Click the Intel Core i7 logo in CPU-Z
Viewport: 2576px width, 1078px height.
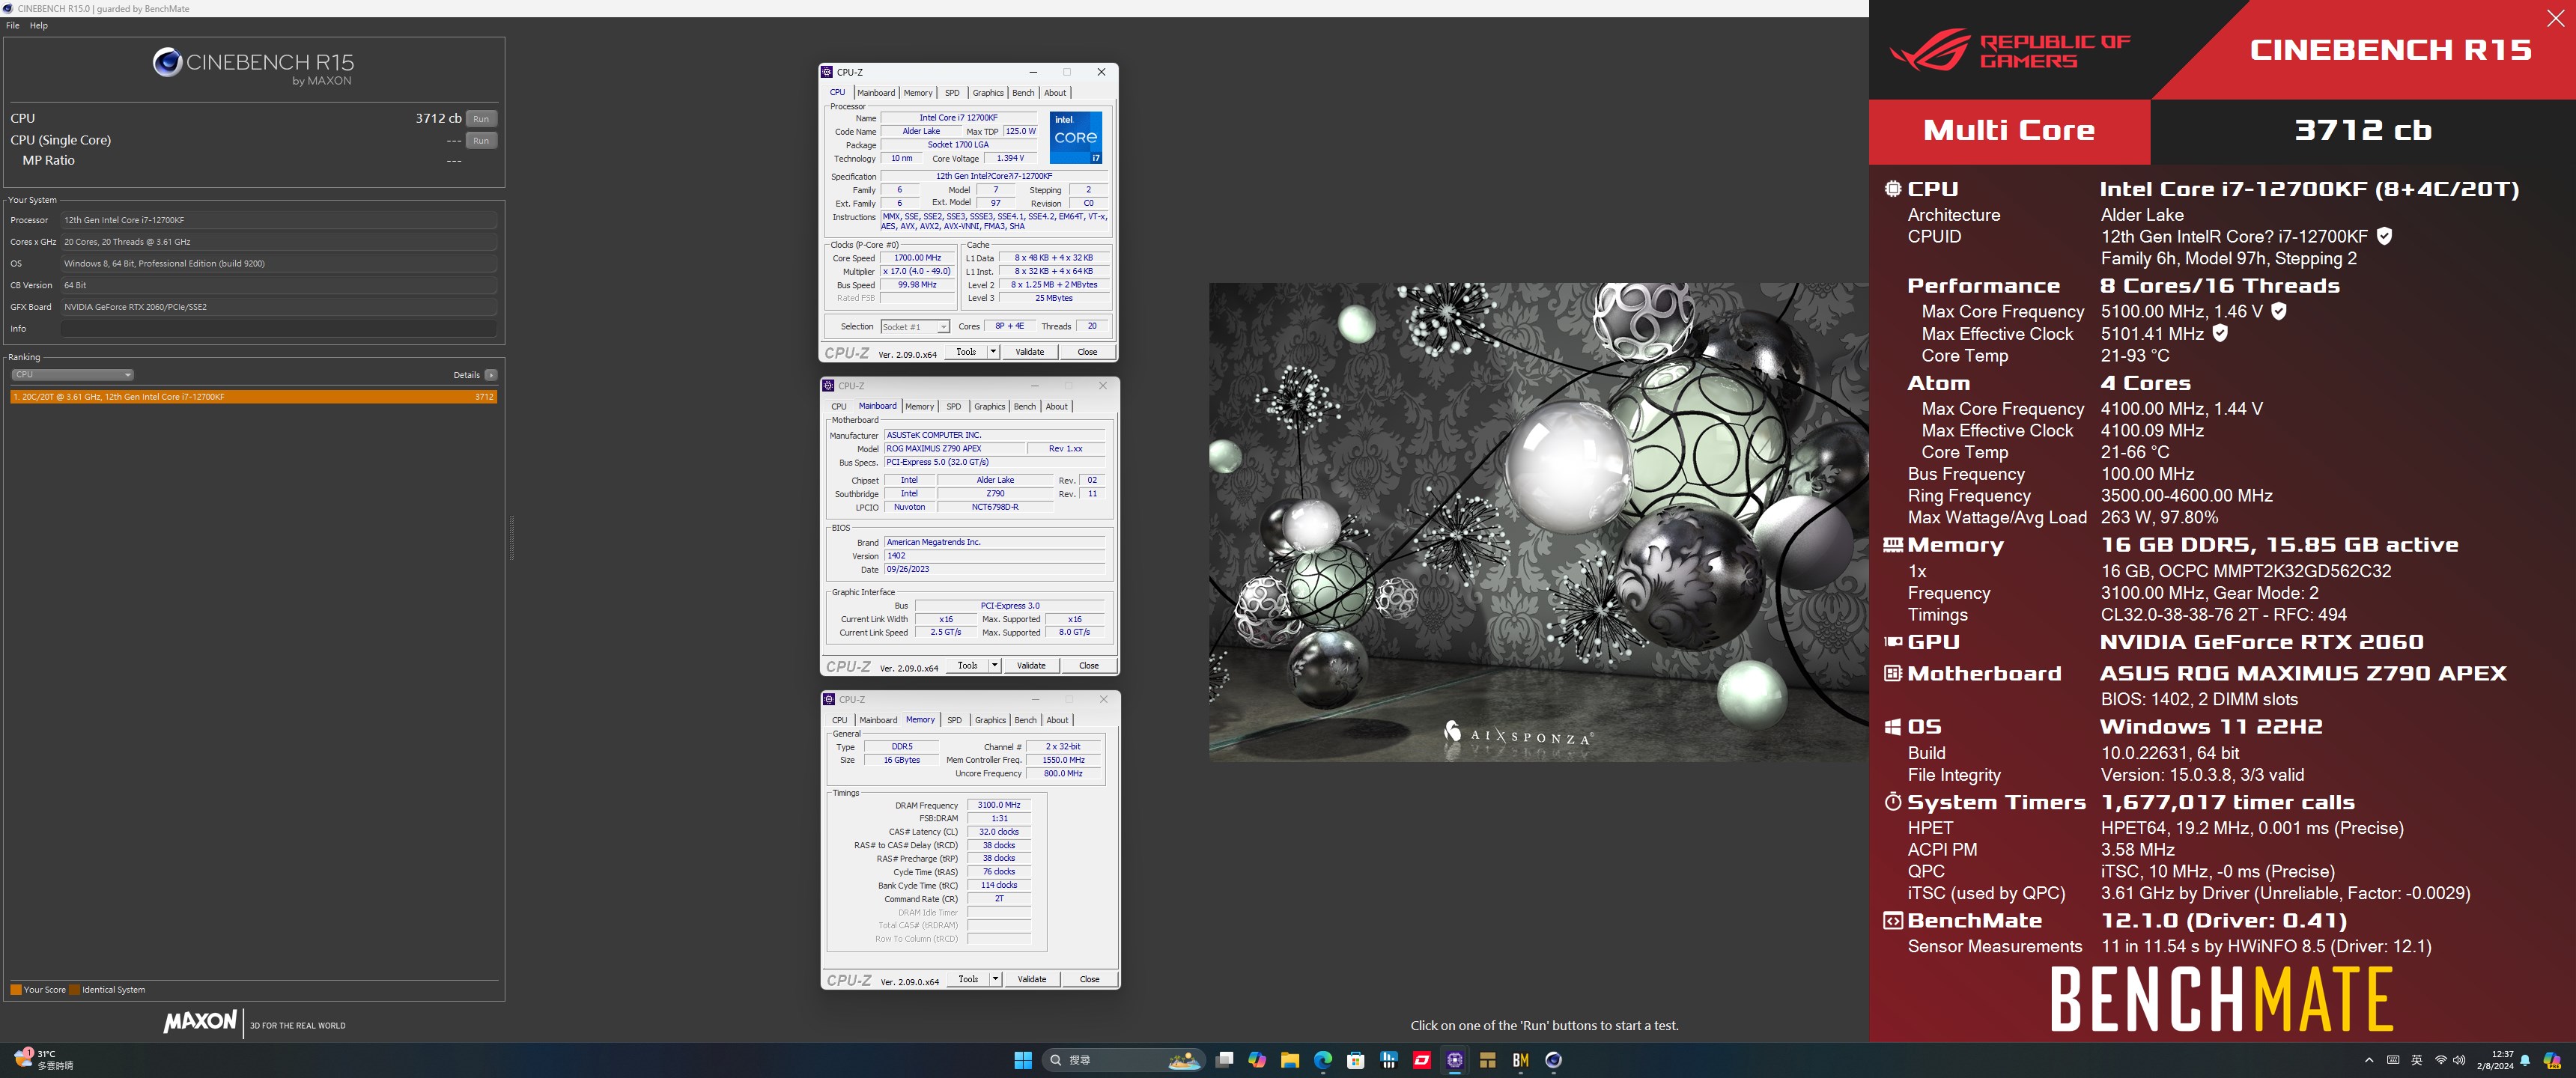1076,138
